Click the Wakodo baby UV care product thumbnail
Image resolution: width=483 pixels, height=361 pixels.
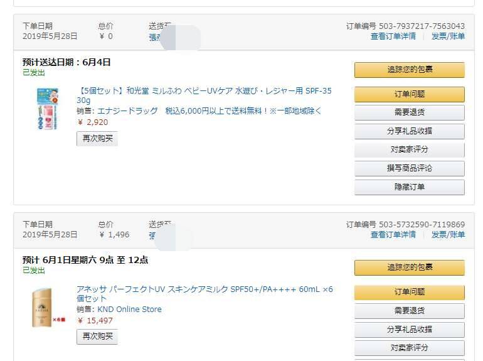48,109
